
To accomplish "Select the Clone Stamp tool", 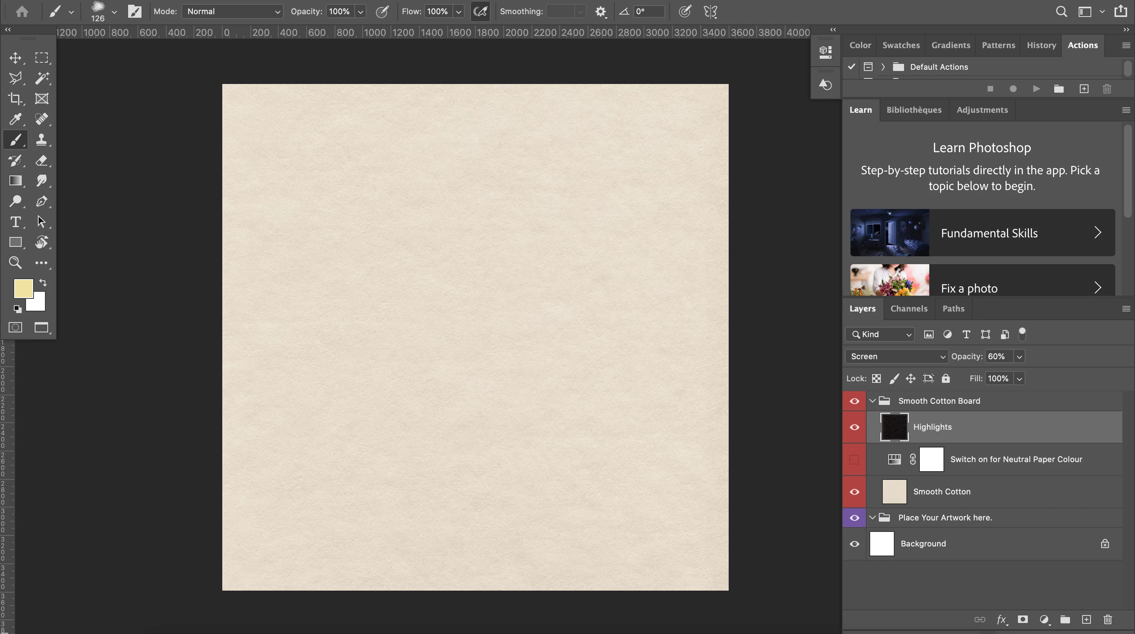I will 41,140.
